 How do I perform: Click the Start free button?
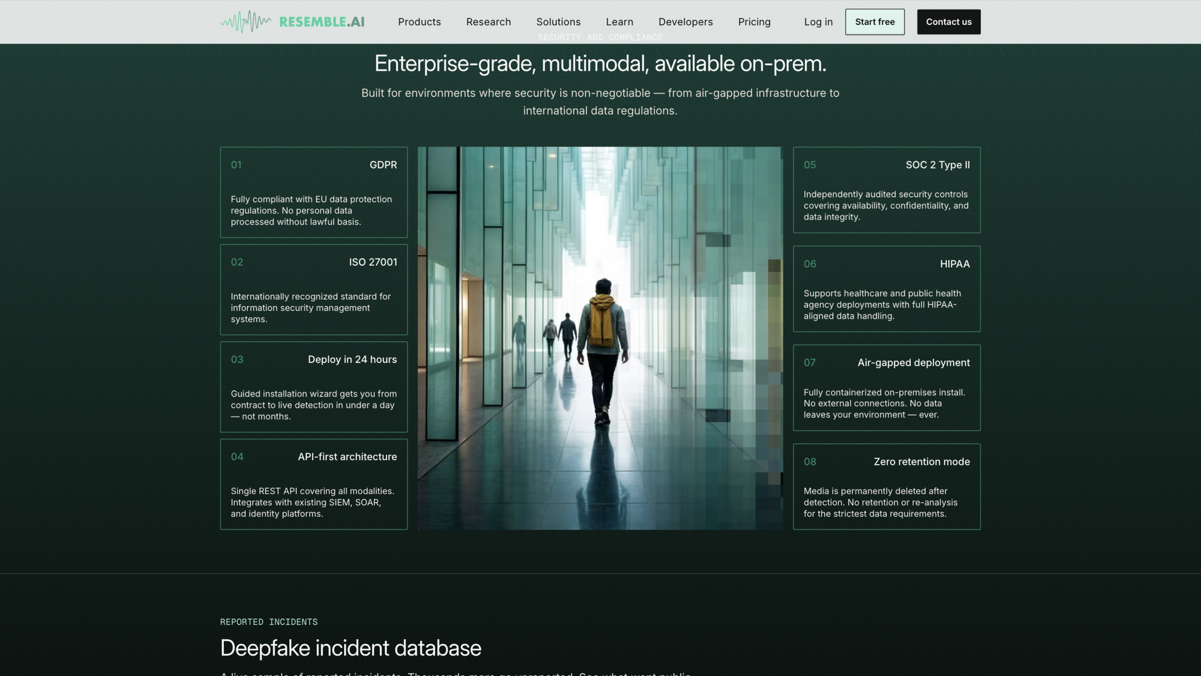tap(874, 22)
